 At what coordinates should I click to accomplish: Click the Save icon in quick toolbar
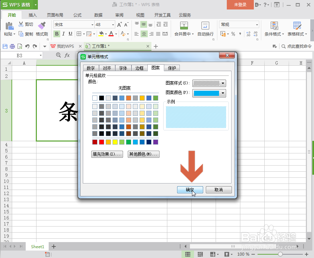[x=5, y=46]
